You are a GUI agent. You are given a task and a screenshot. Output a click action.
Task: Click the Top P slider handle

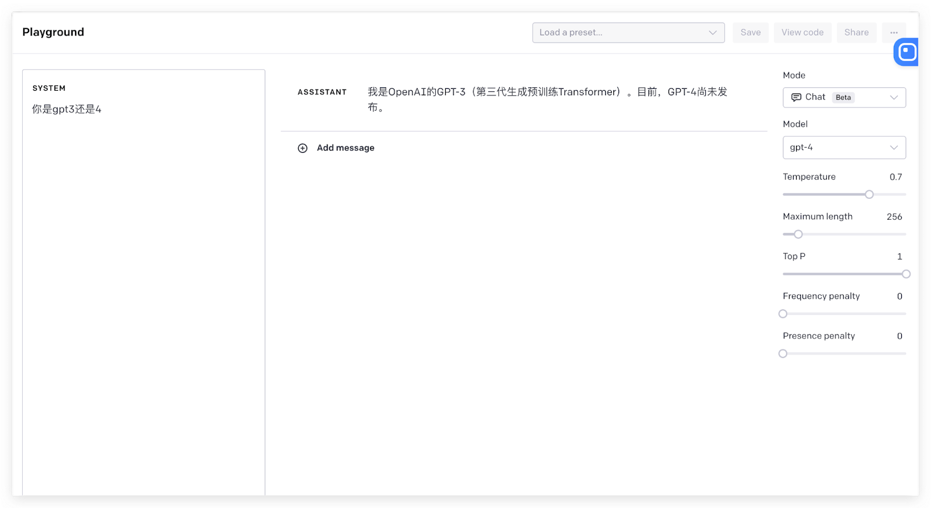pos(905,274)
